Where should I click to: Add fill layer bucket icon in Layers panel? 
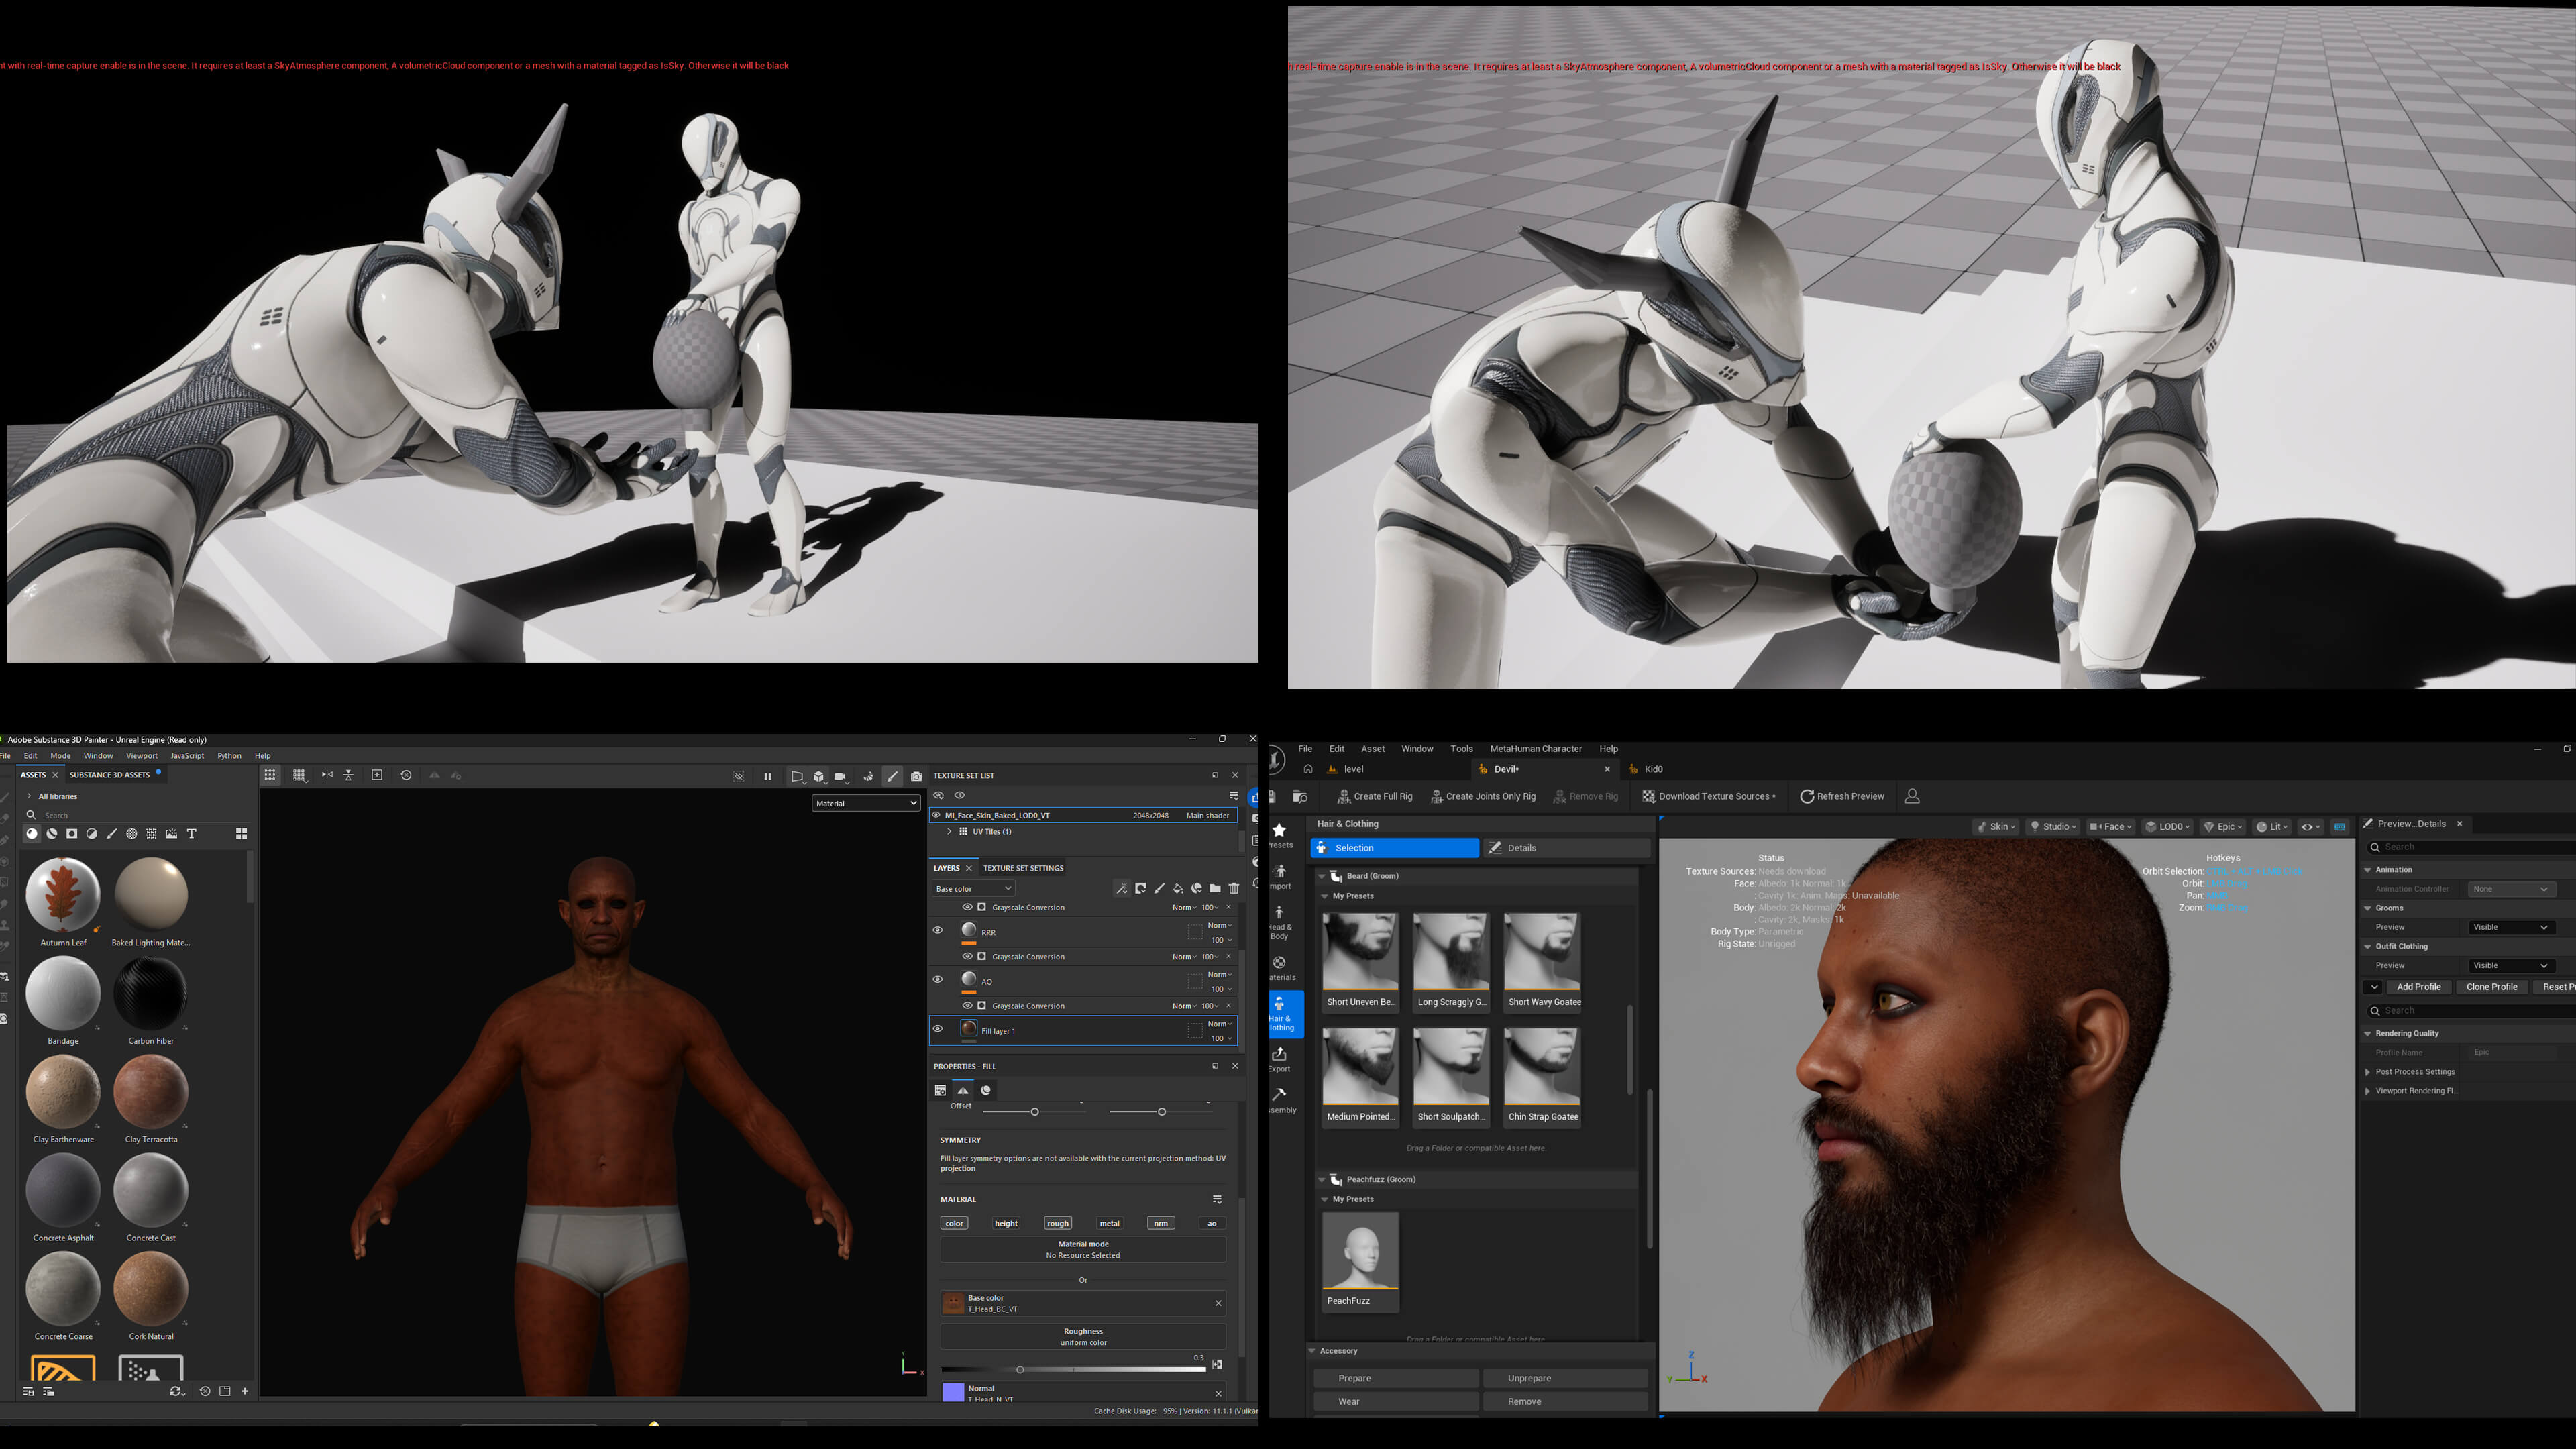[x=1178, y=888]
